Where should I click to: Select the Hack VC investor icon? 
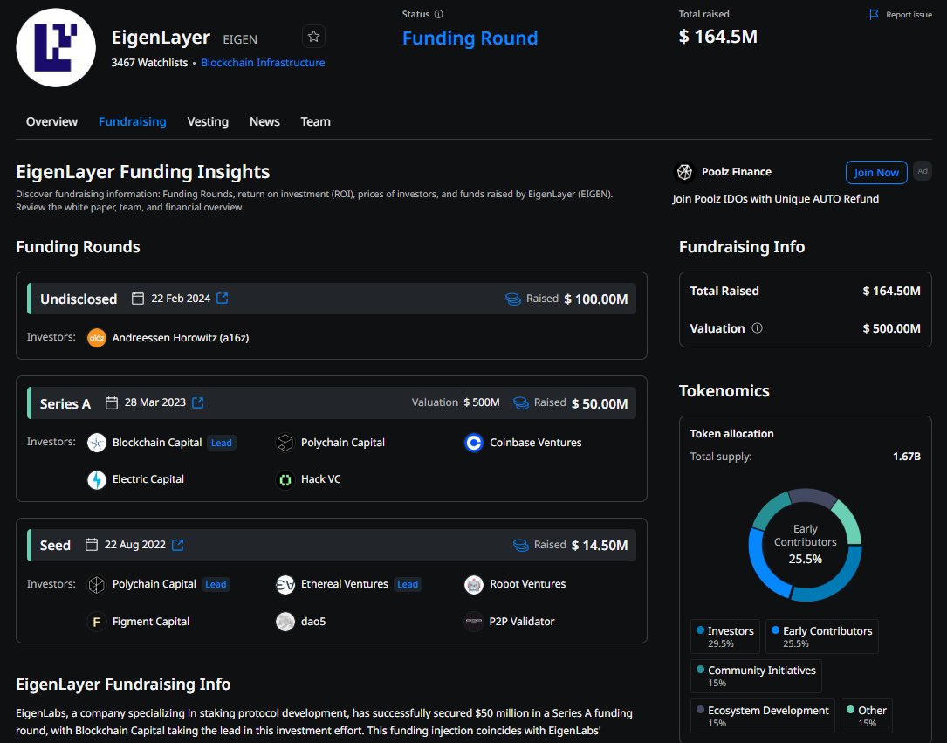pos(285,479)
